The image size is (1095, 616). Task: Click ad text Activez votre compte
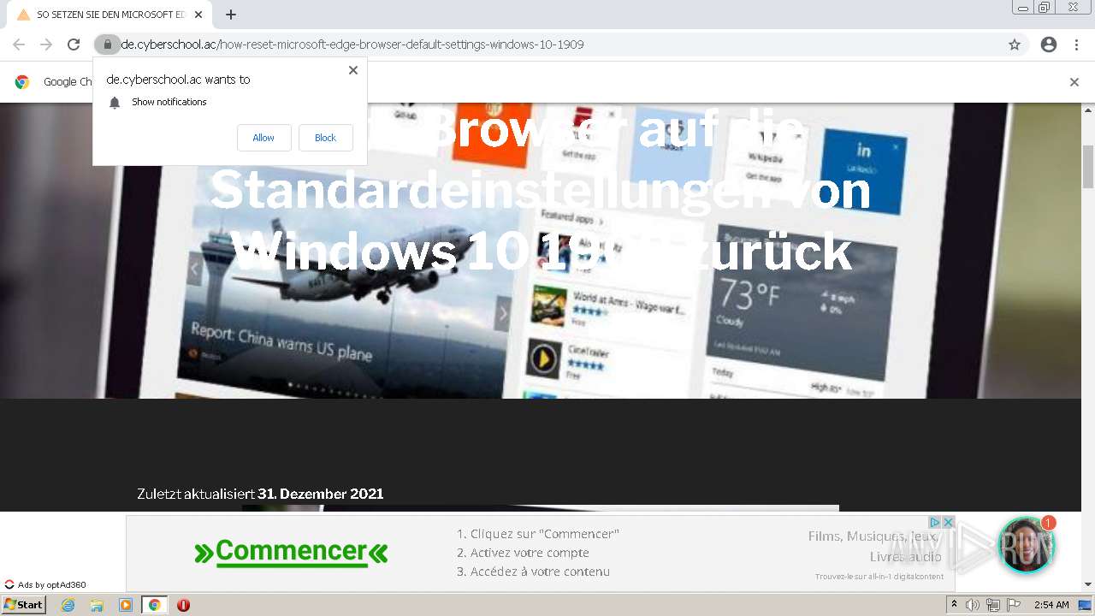(523, 553)
